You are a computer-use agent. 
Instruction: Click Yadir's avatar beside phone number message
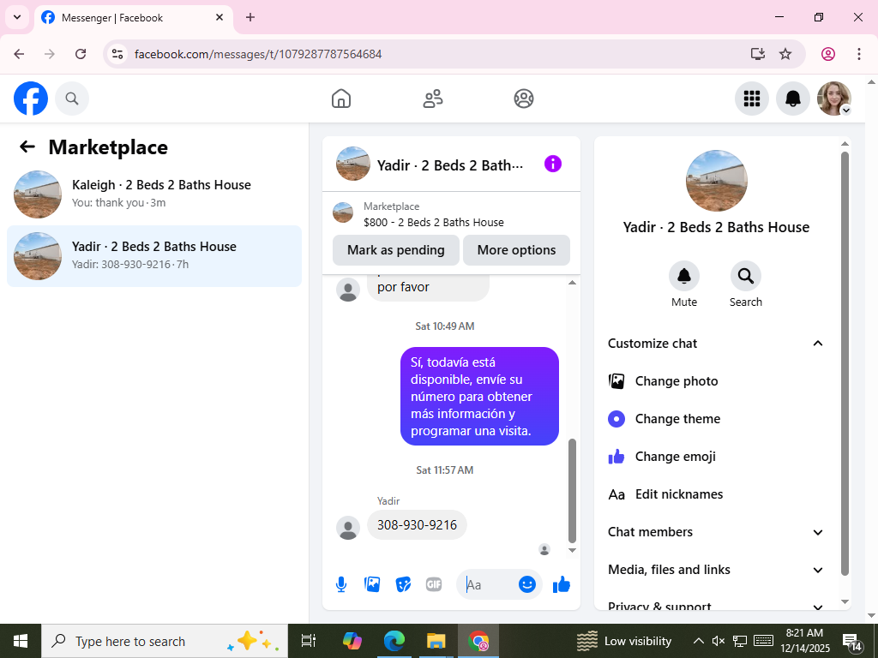pyautogui.click(x=348, y=528)
